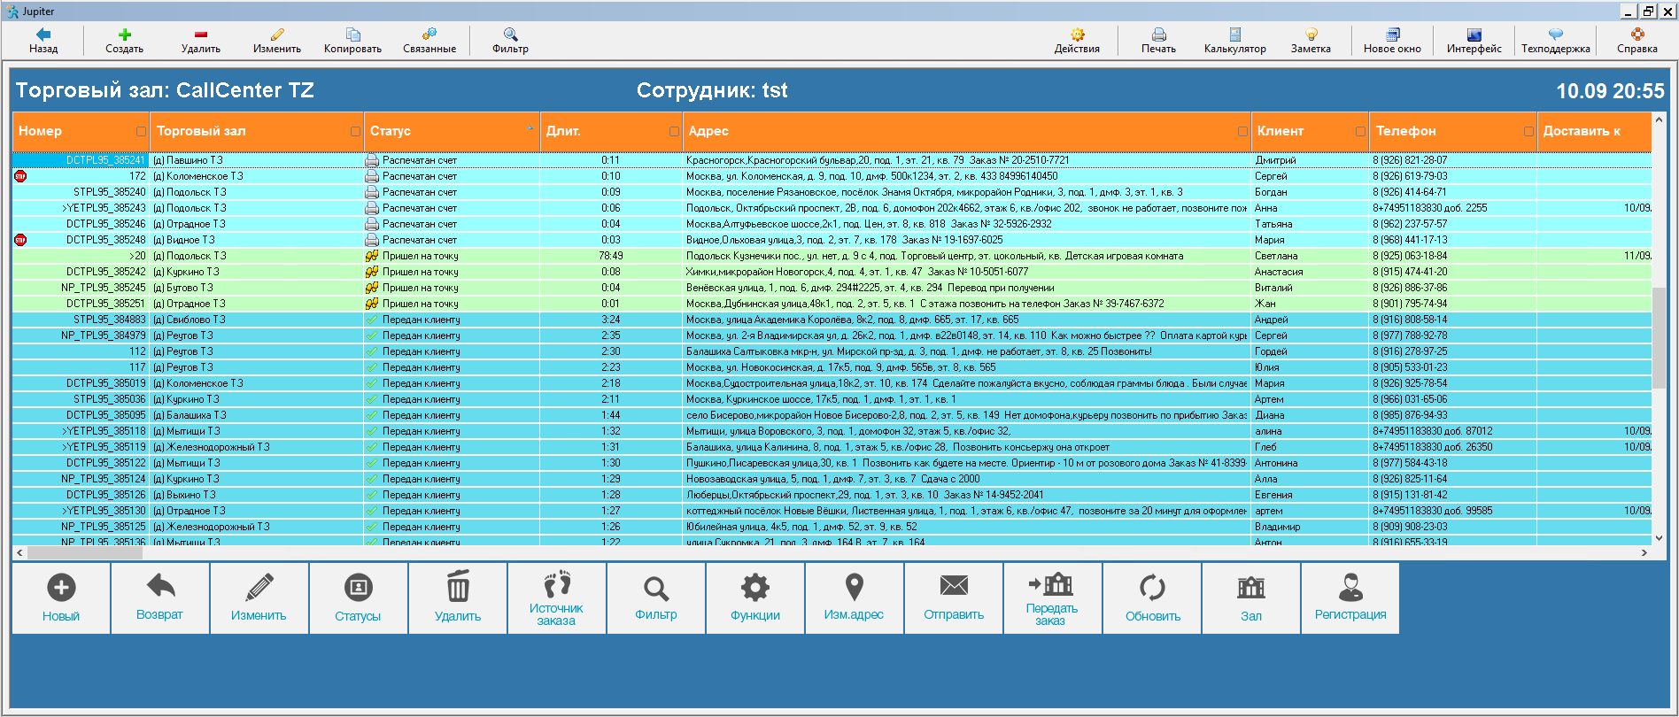1679x717 pixels.
Task: Toggle the Длит. column header checkbox
Action: (x=674, y=131)
